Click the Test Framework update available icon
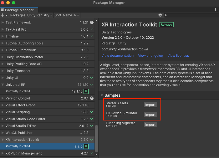The width and height of the screenshot is (219, 158). coord(92,22)
